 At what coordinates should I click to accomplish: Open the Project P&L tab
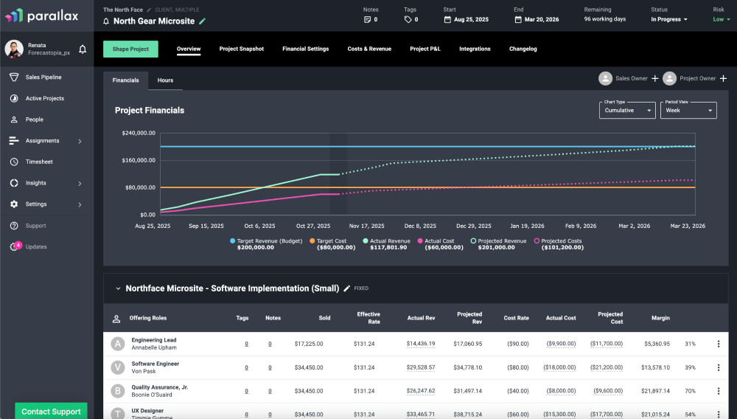click(425, 49)
